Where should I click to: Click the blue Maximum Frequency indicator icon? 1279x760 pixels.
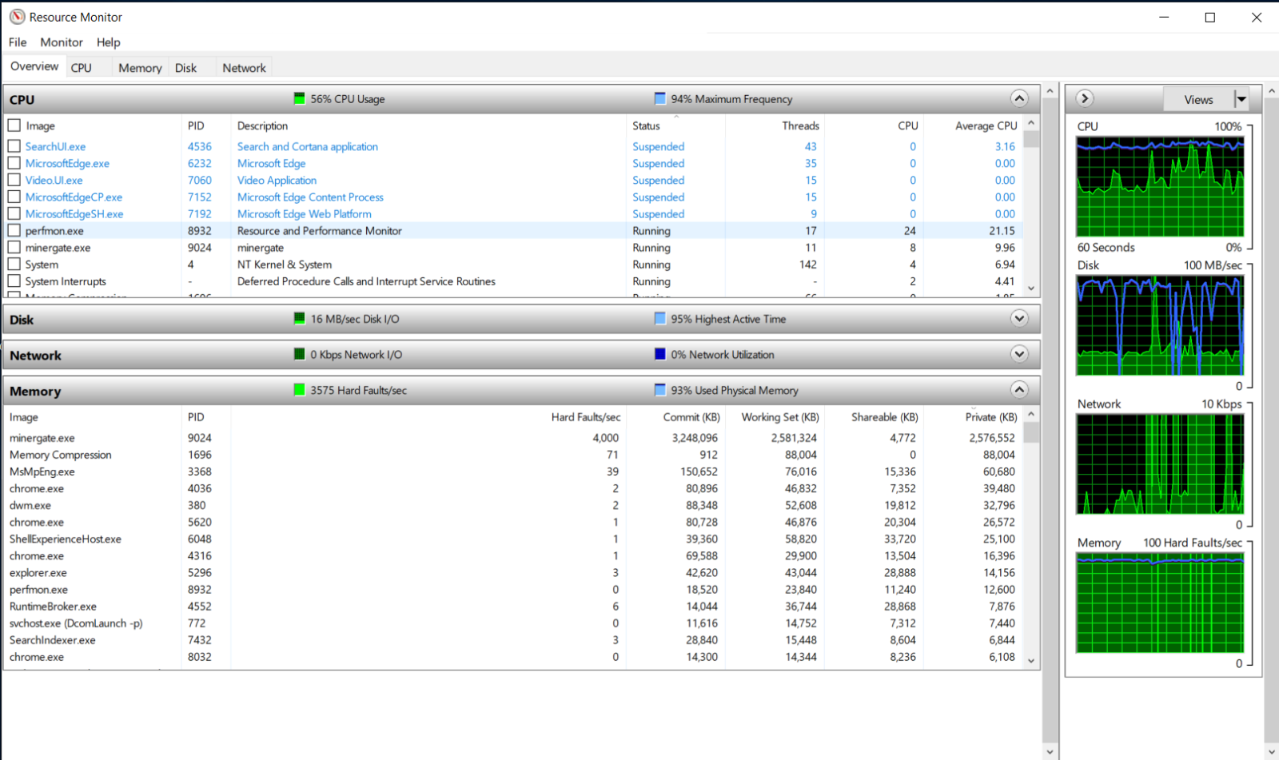660,98
